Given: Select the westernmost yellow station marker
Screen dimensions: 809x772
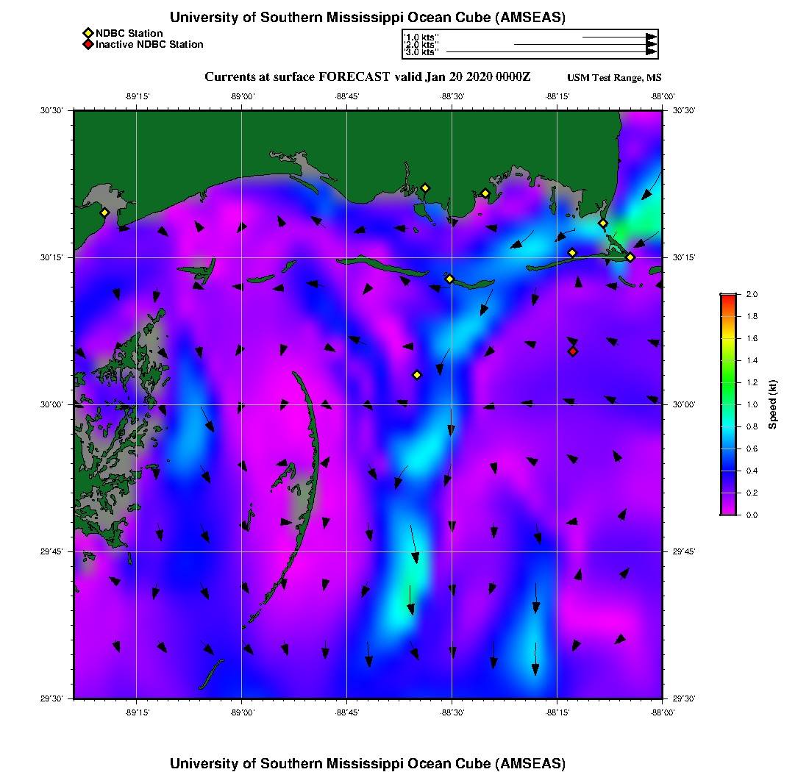Looking at the screenshot, I should point(104,212).
